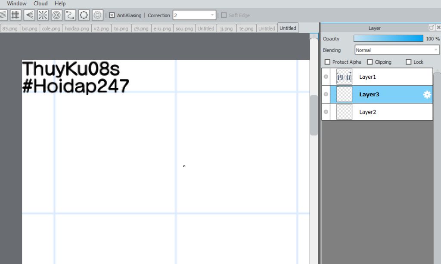Enable the ellipse snap tool
The width and height of the screenshot is (441, 264).
[x=84, y=15]
